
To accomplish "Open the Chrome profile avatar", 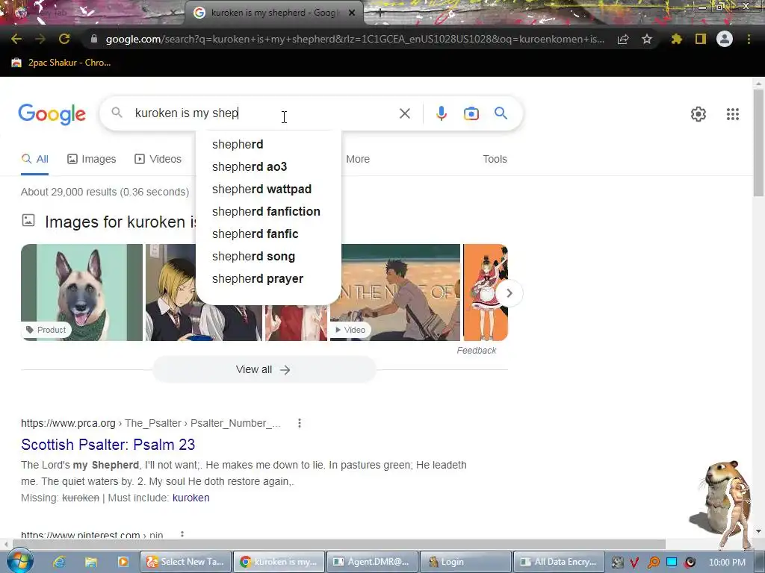I will [725, 39].
